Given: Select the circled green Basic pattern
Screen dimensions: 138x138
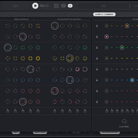Looking at the screenshot, I should click(8, 48).
